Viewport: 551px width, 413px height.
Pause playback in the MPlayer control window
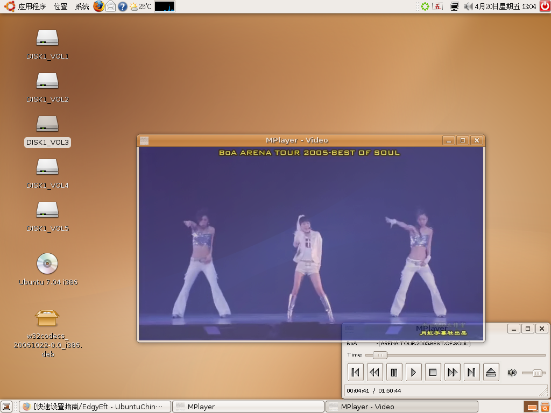coord(394,372)
